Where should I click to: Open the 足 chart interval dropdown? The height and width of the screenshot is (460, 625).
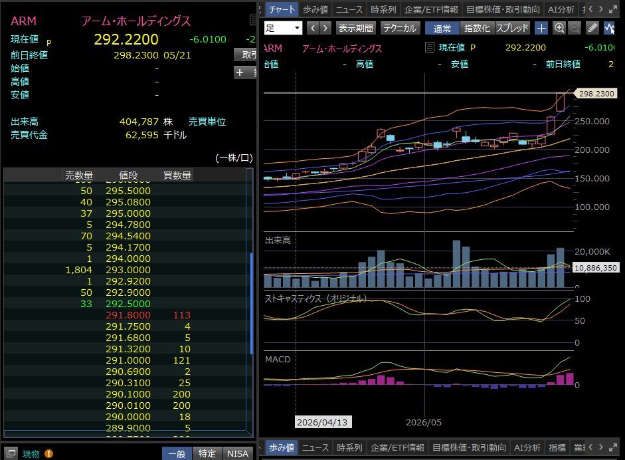[283, 28]
